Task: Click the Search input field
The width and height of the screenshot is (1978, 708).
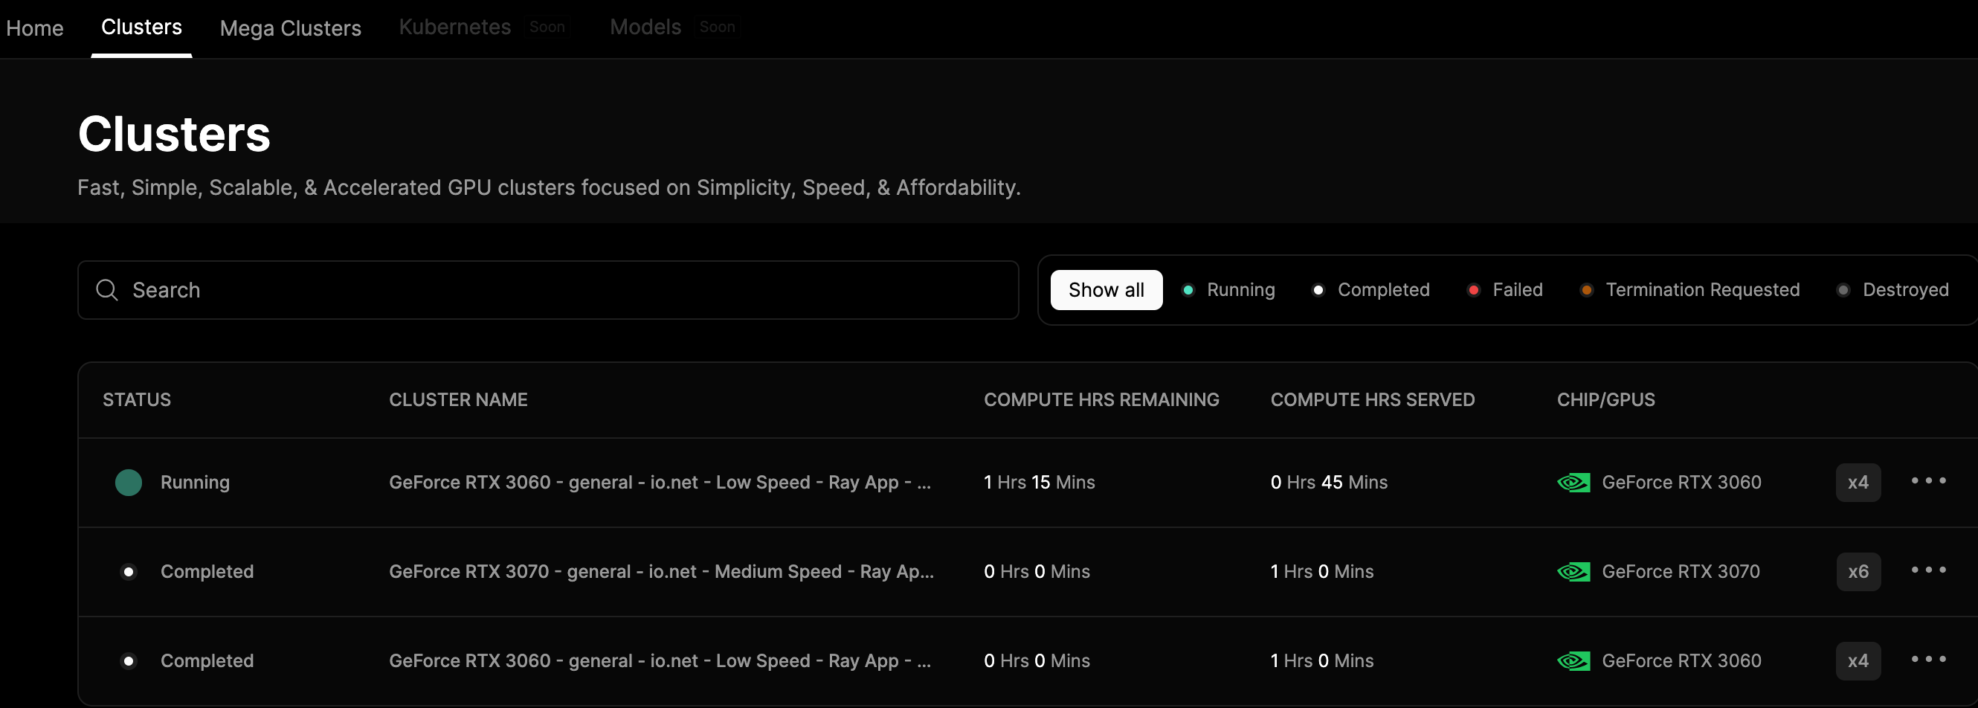Action: (548, 290)
